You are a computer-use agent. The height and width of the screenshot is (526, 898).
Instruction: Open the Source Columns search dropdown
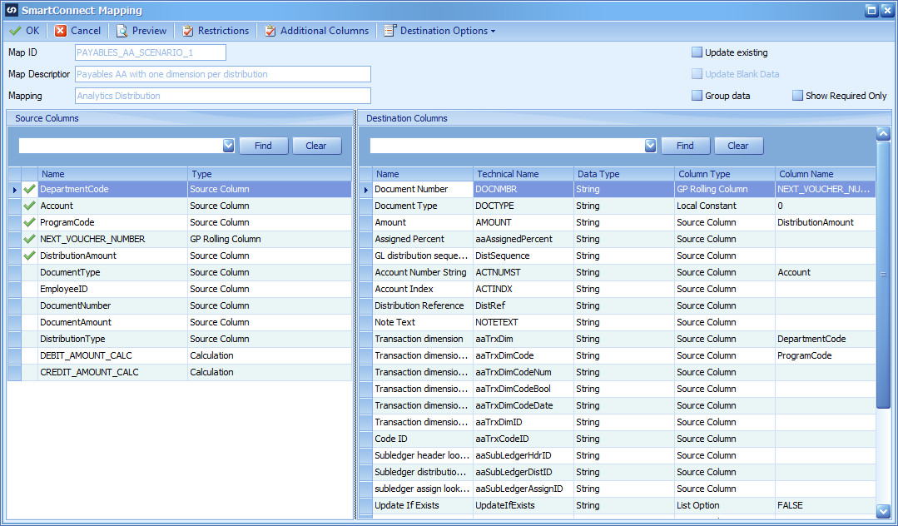(x=229, y=146)
